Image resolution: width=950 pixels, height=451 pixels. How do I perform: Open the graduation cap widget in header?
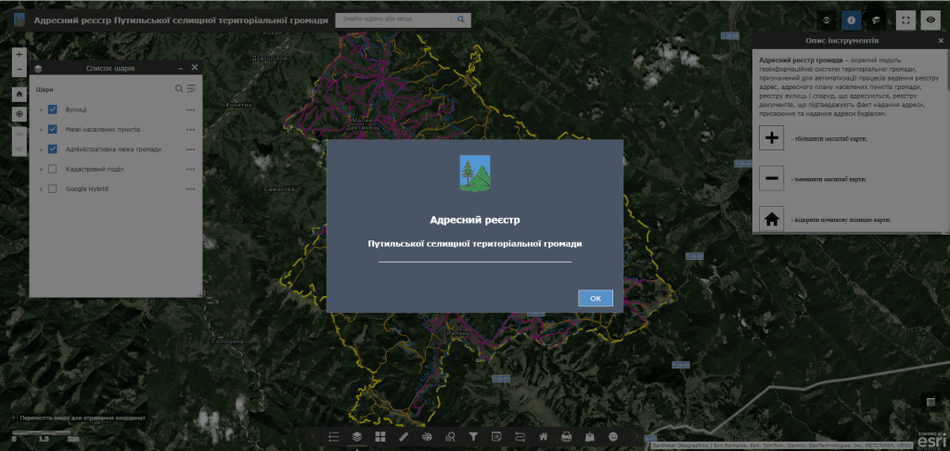[876, 20]
